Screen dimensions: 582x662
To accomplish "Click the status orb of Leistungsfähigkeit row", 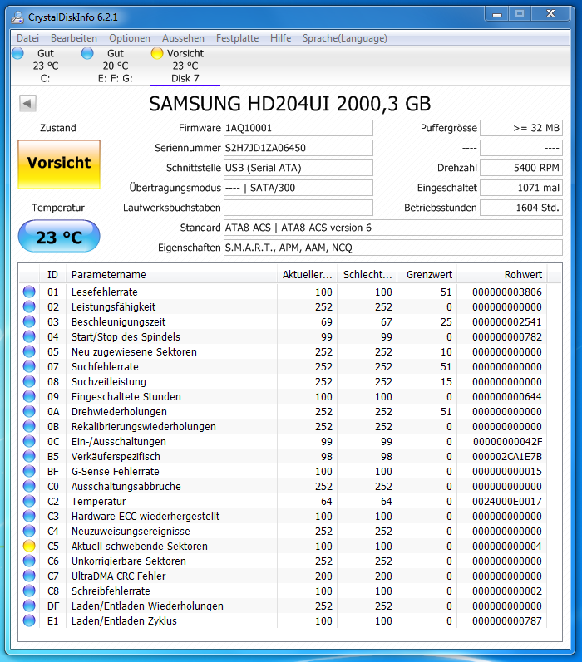I will [29, 307].
